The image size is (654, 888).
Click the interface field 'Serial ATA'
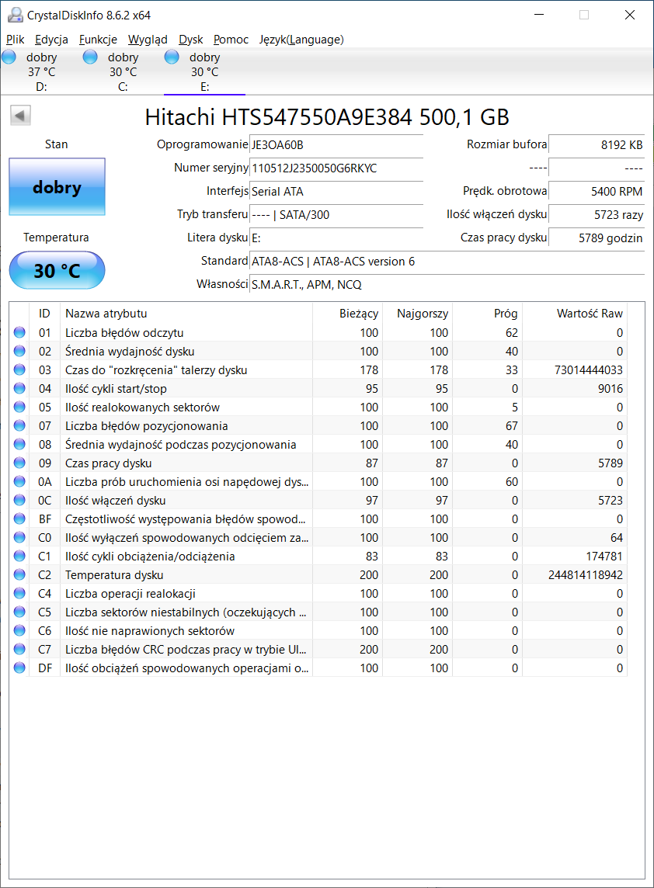pyautogui.click(x=336, y=192)
